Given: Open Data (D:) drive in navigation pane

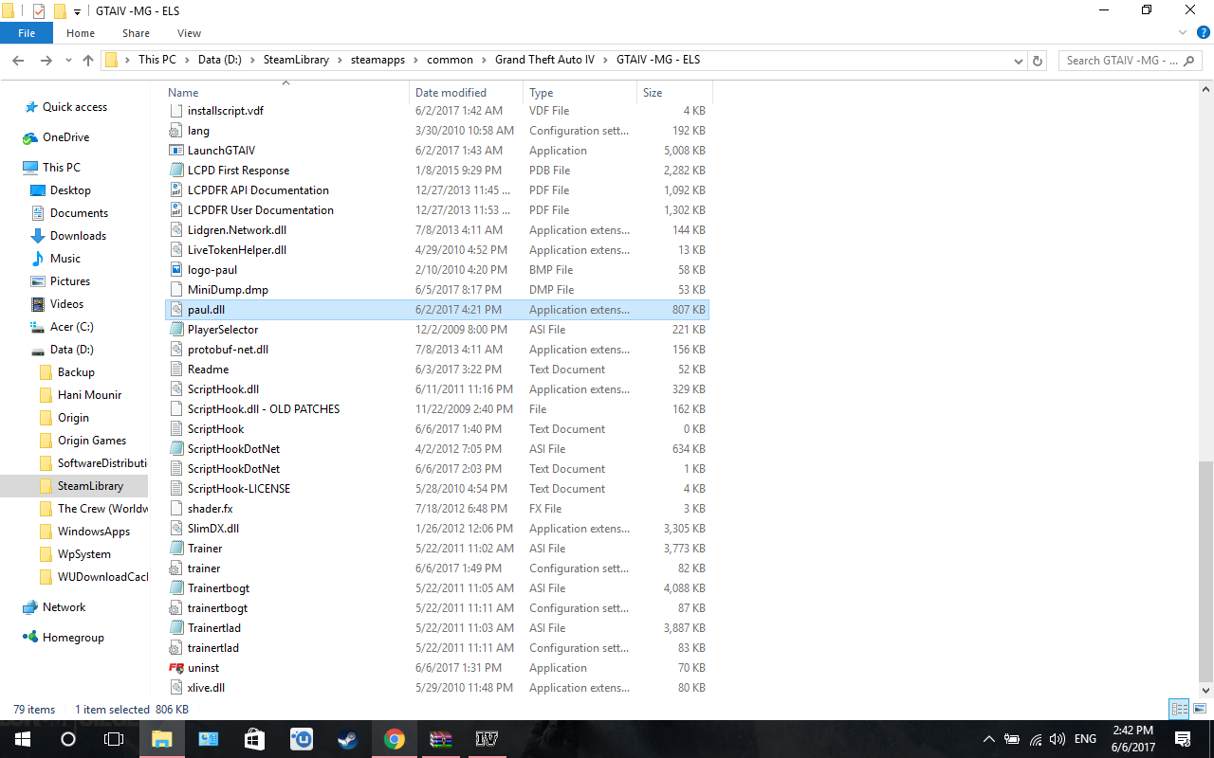Looking at the screenshot, I should pyautogui.click(x=72, y=350).
